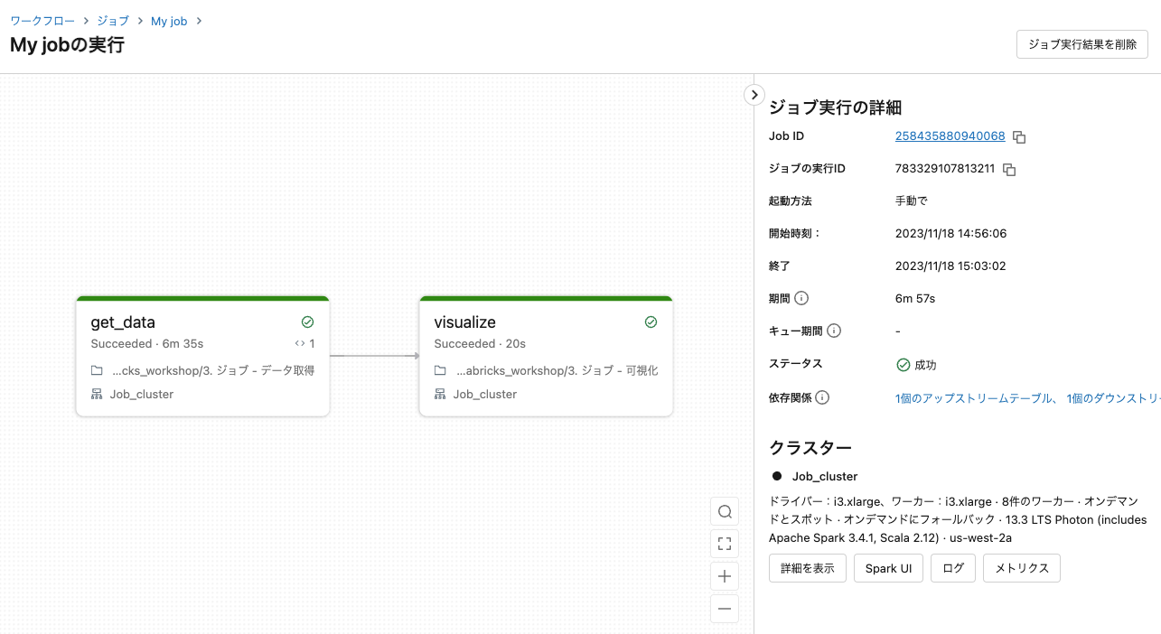This screenshot has width=1161, height=634.
Task: Open the graph search magnifier tool
Action: (724, 511)
